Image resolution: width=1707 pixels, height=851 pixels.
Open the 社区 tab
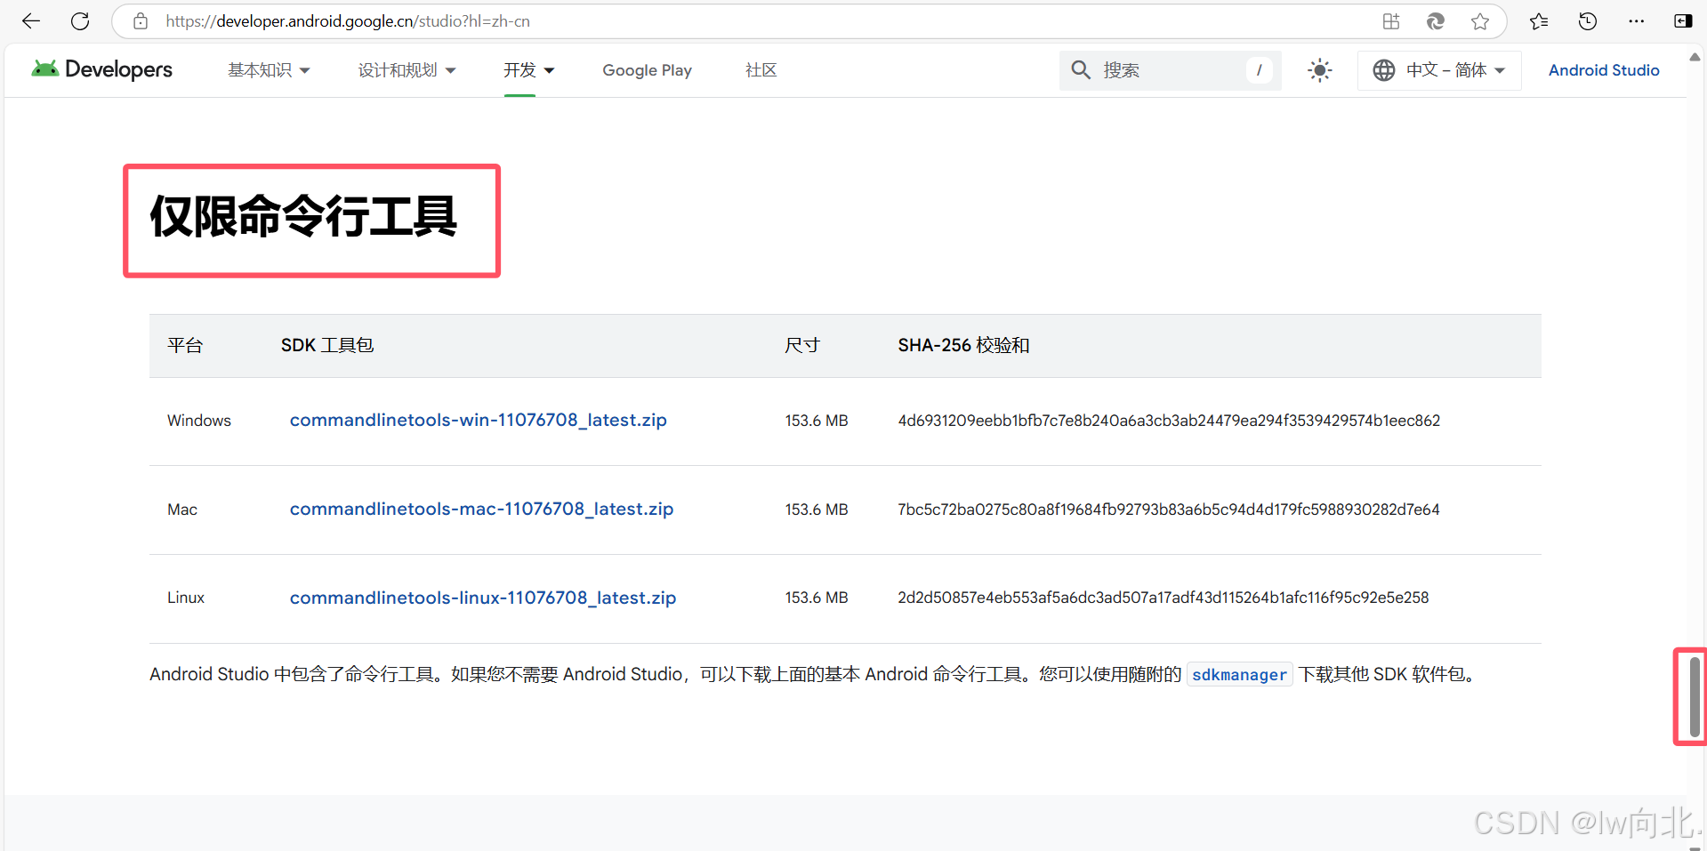[761, 70]
